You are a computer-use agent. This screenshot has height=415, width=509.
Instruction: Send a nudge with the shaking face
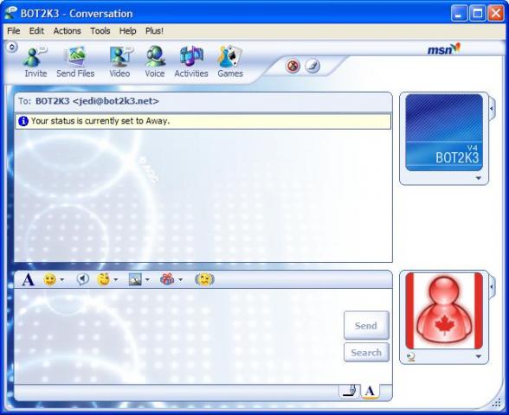tap(204, 279)
